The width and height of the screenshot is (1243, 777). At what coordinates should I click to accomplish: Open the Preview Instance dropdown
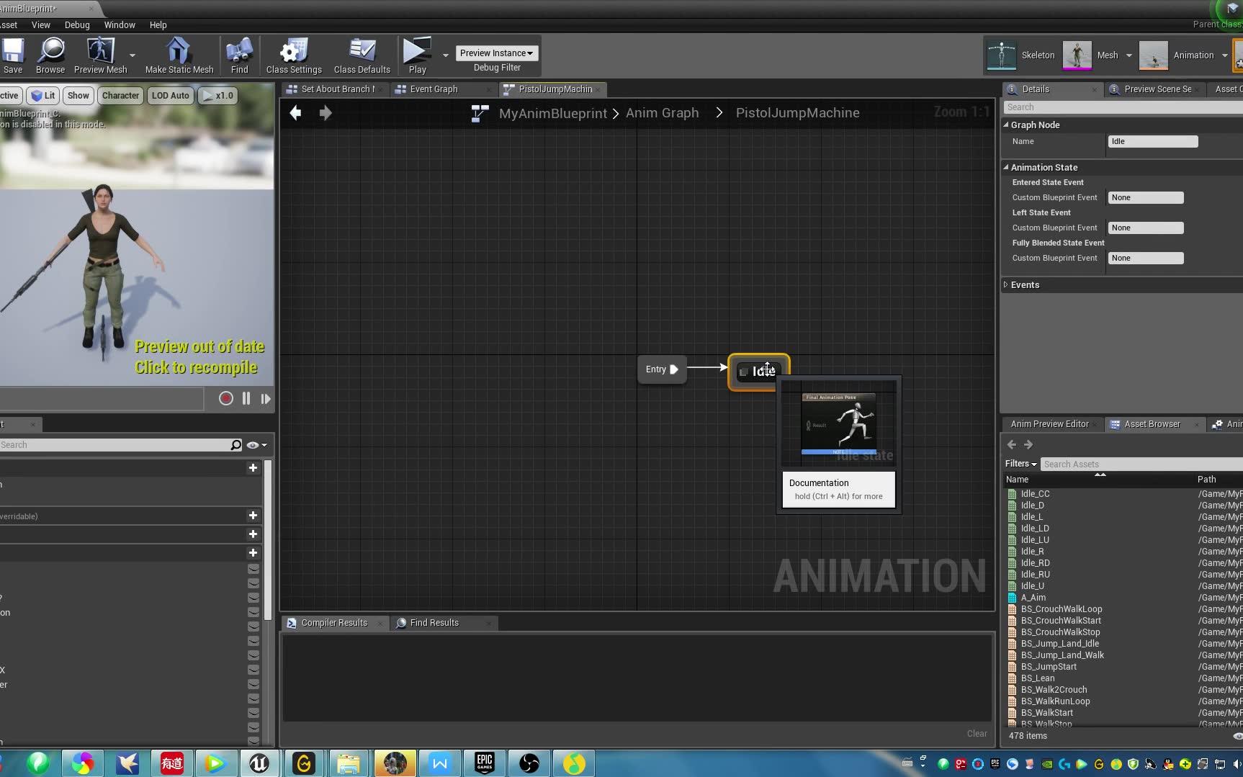pos(496,53)
